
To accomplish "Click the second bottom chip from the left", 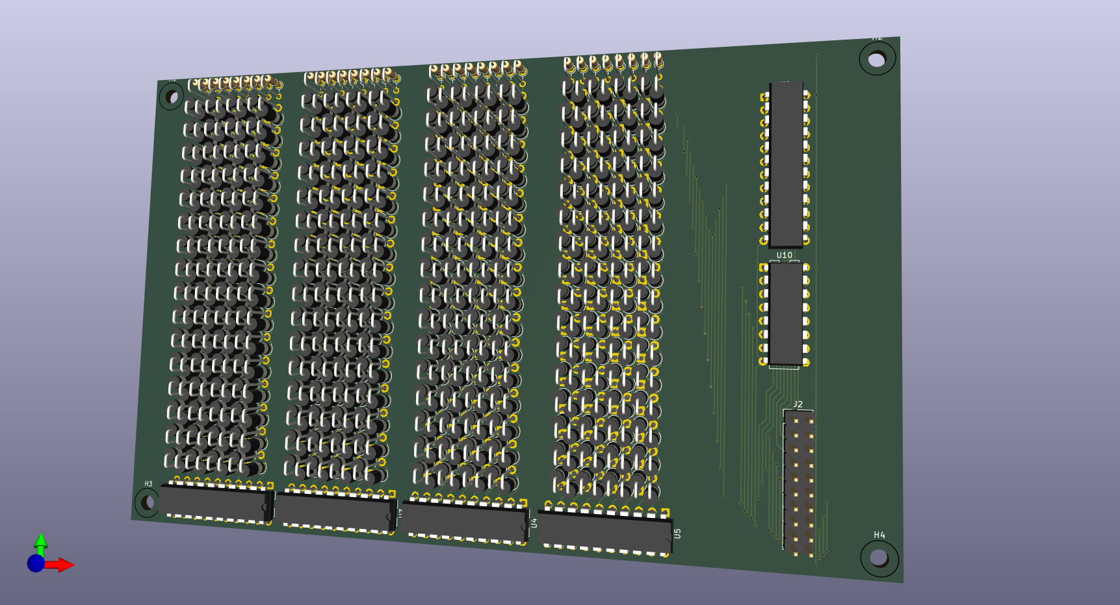I will pos(335,512).
